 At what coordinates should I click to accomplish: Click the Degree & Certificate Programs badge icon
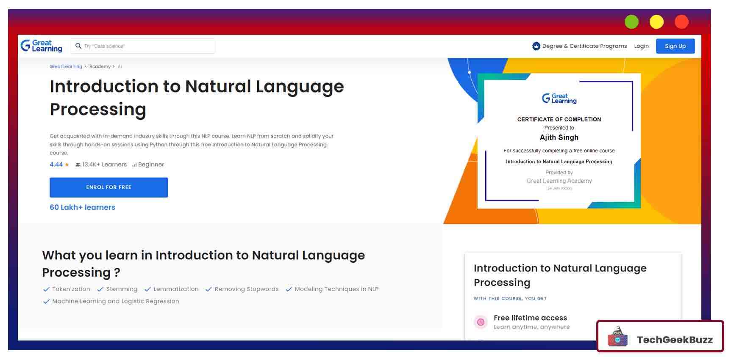tap(536, 46)
